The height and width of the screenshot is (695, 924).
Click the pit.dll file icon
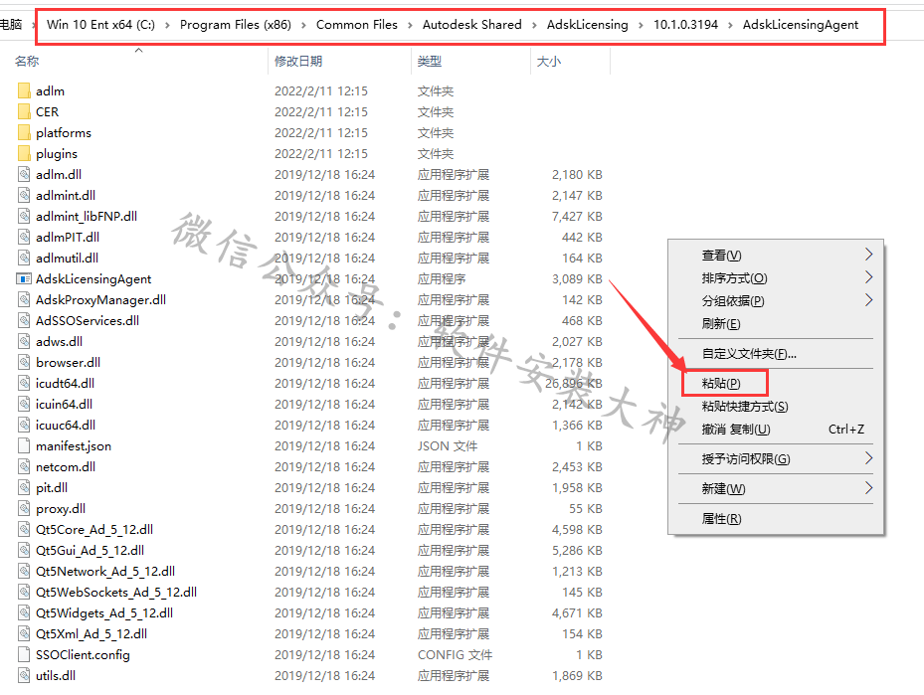(24, 487)
